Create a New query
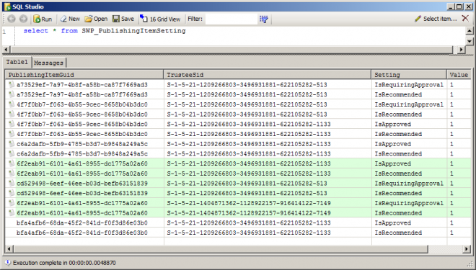This screenshot has width=476, height=270. [70, 19]
